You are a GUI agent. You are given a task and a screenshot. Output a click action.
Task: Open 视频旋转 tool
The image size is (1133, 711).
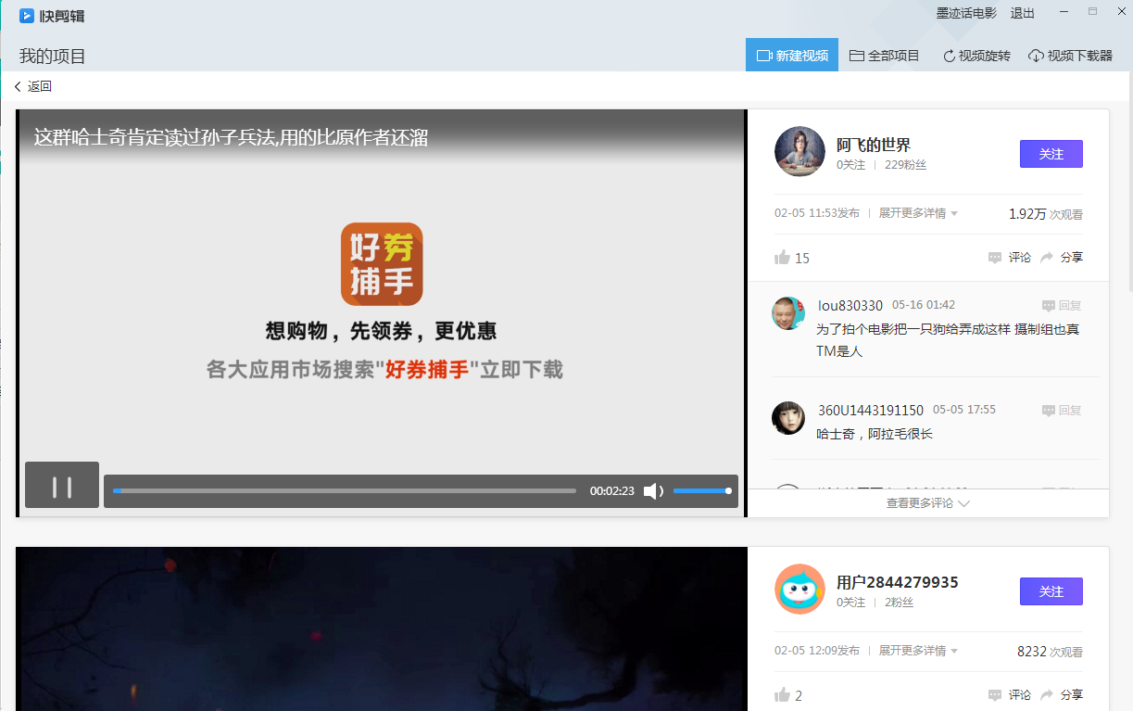976,56
